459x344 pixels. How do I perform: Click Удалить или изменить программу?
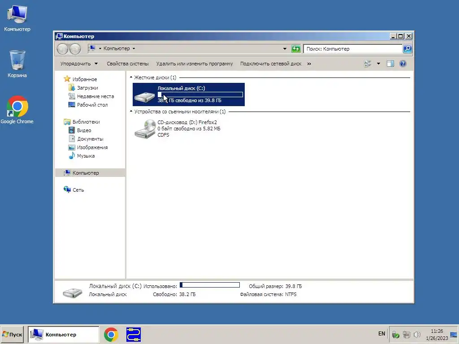(x=195, y=64)
